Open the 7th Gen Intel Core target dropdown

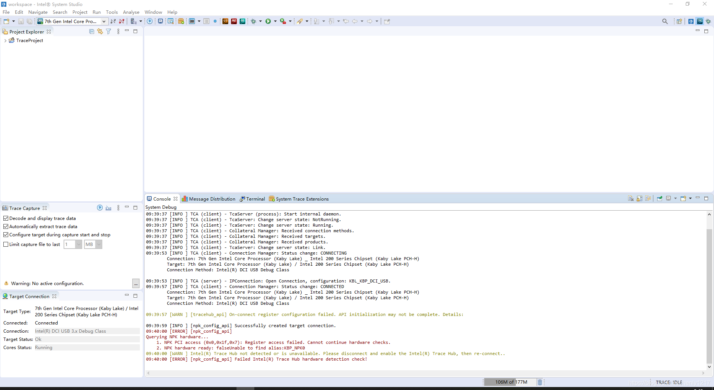pyautogui.click(x=104, y=21)
